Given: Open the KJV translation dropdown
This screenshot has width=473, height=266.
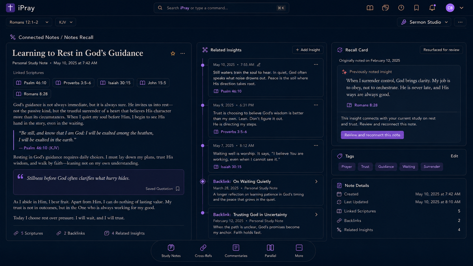Looking at the screenshot, I should pos(66,22).
